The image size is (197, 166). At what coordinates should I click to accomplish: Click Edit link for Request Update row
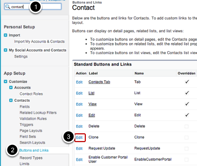click(79, 148)
